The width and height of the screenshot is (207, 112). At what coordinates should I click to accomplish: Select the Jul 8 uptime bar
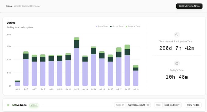point(43,70)
